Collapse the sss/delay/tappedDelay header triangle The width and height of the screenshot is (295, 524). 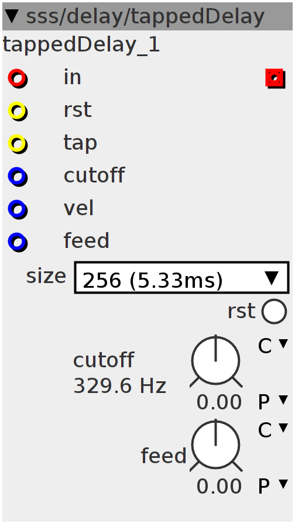tap(12, 16)
